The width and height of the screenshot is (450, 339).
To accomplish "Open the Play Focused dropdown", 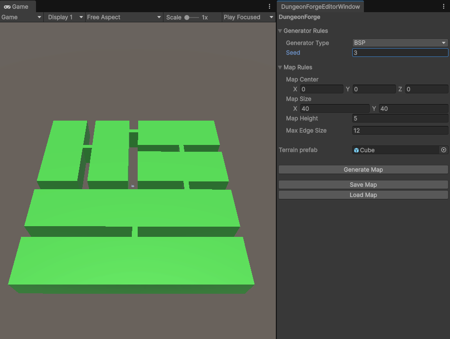I will (x=248, y=17).
